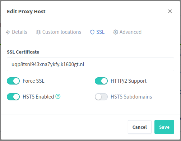Click the HTTP/2 Support label text
The image size is (181, 141).
[129, 81]
